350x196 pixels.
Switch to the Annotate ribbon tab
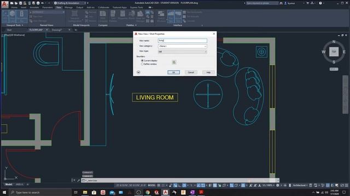(34, 7)
